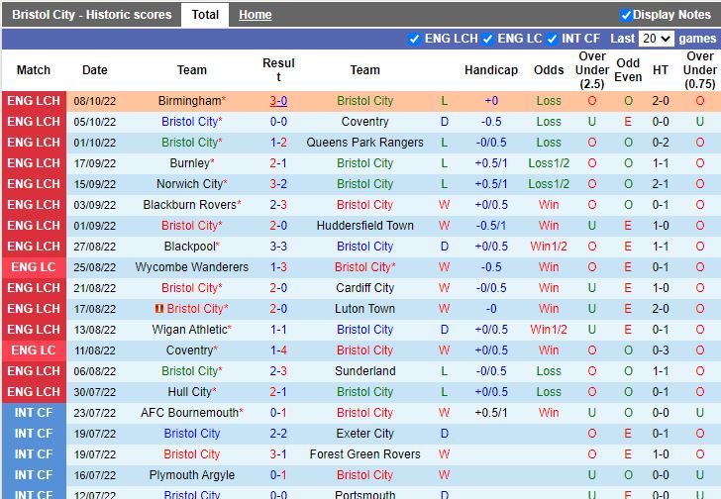This screenshot has width=721, height=499.
Task: Toggle the Display Notes checkbox
Action: click(626, 15)
